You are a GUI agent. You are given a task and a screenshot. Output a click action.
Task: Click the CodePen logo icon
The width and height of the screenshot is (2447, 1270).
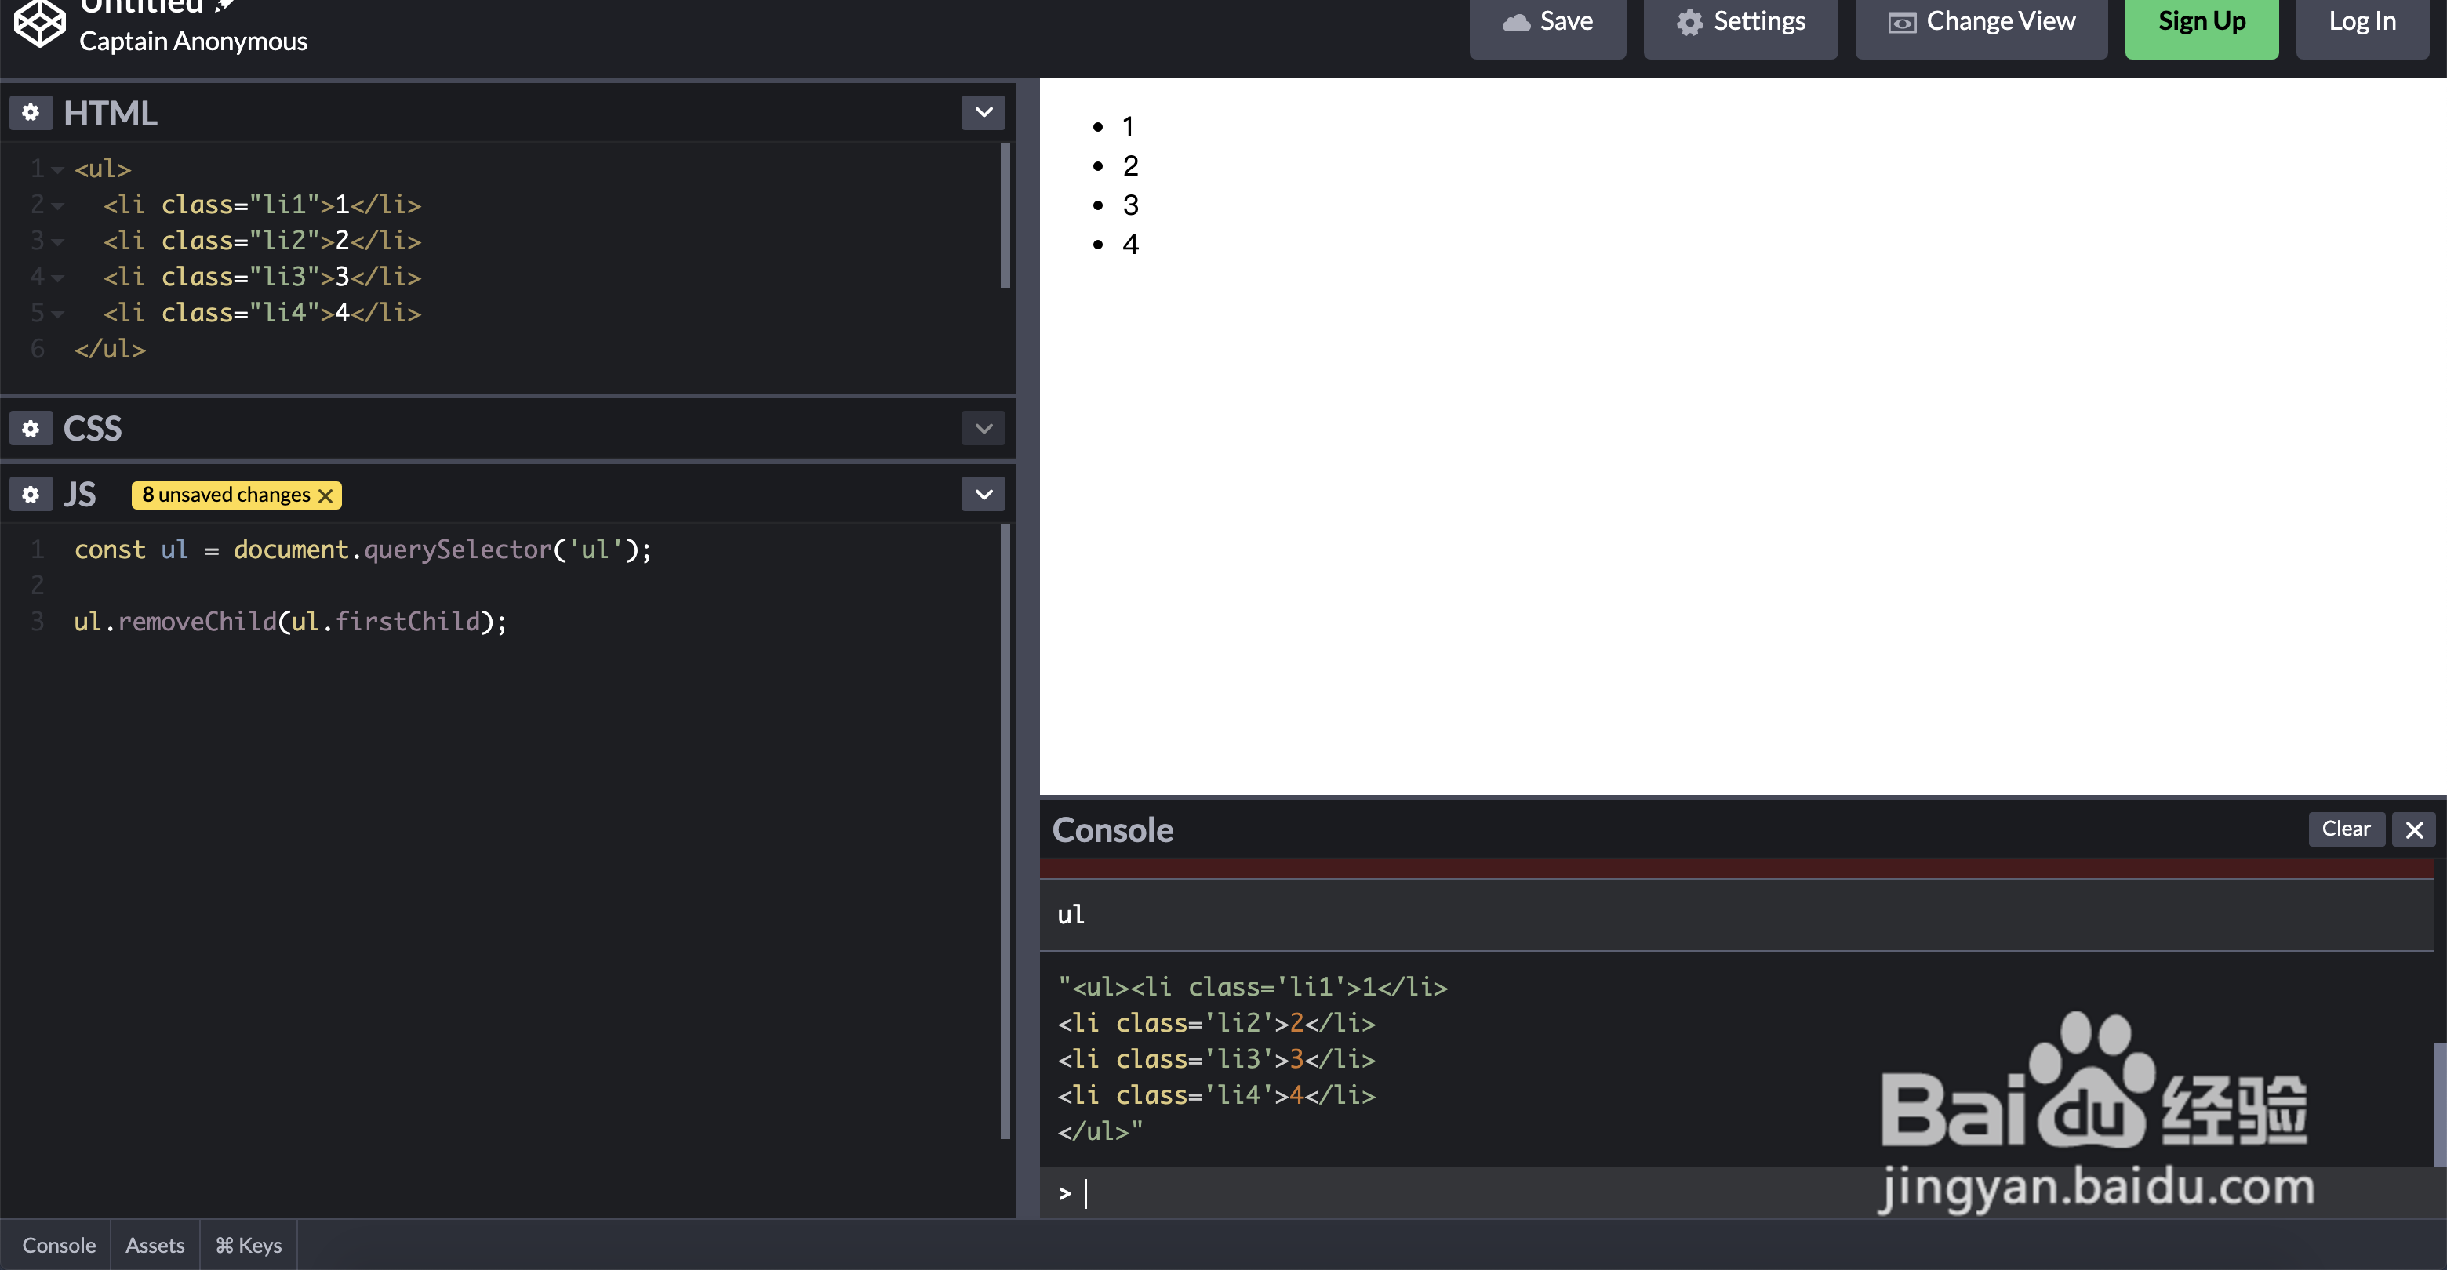point(40,21)
